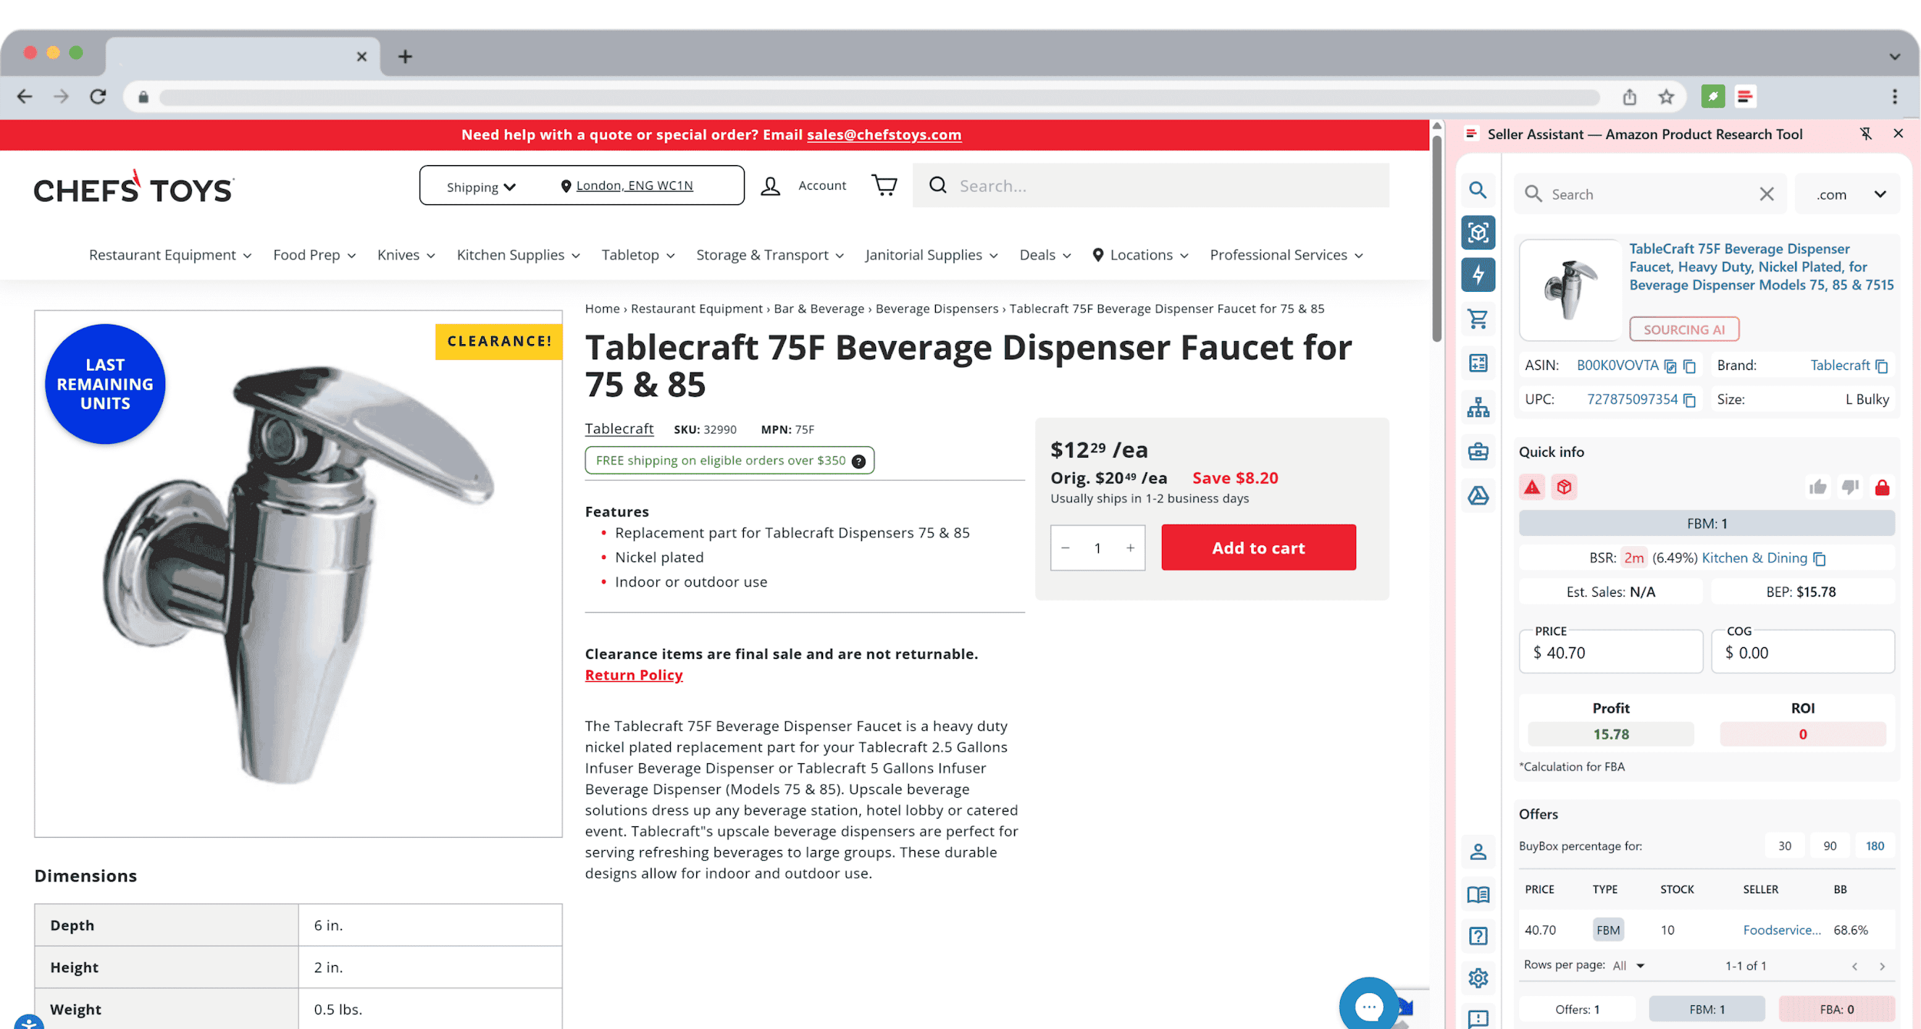Select the 30-day BuyBox percentage option
1921x1029 pixels.
click(1784, 845)
